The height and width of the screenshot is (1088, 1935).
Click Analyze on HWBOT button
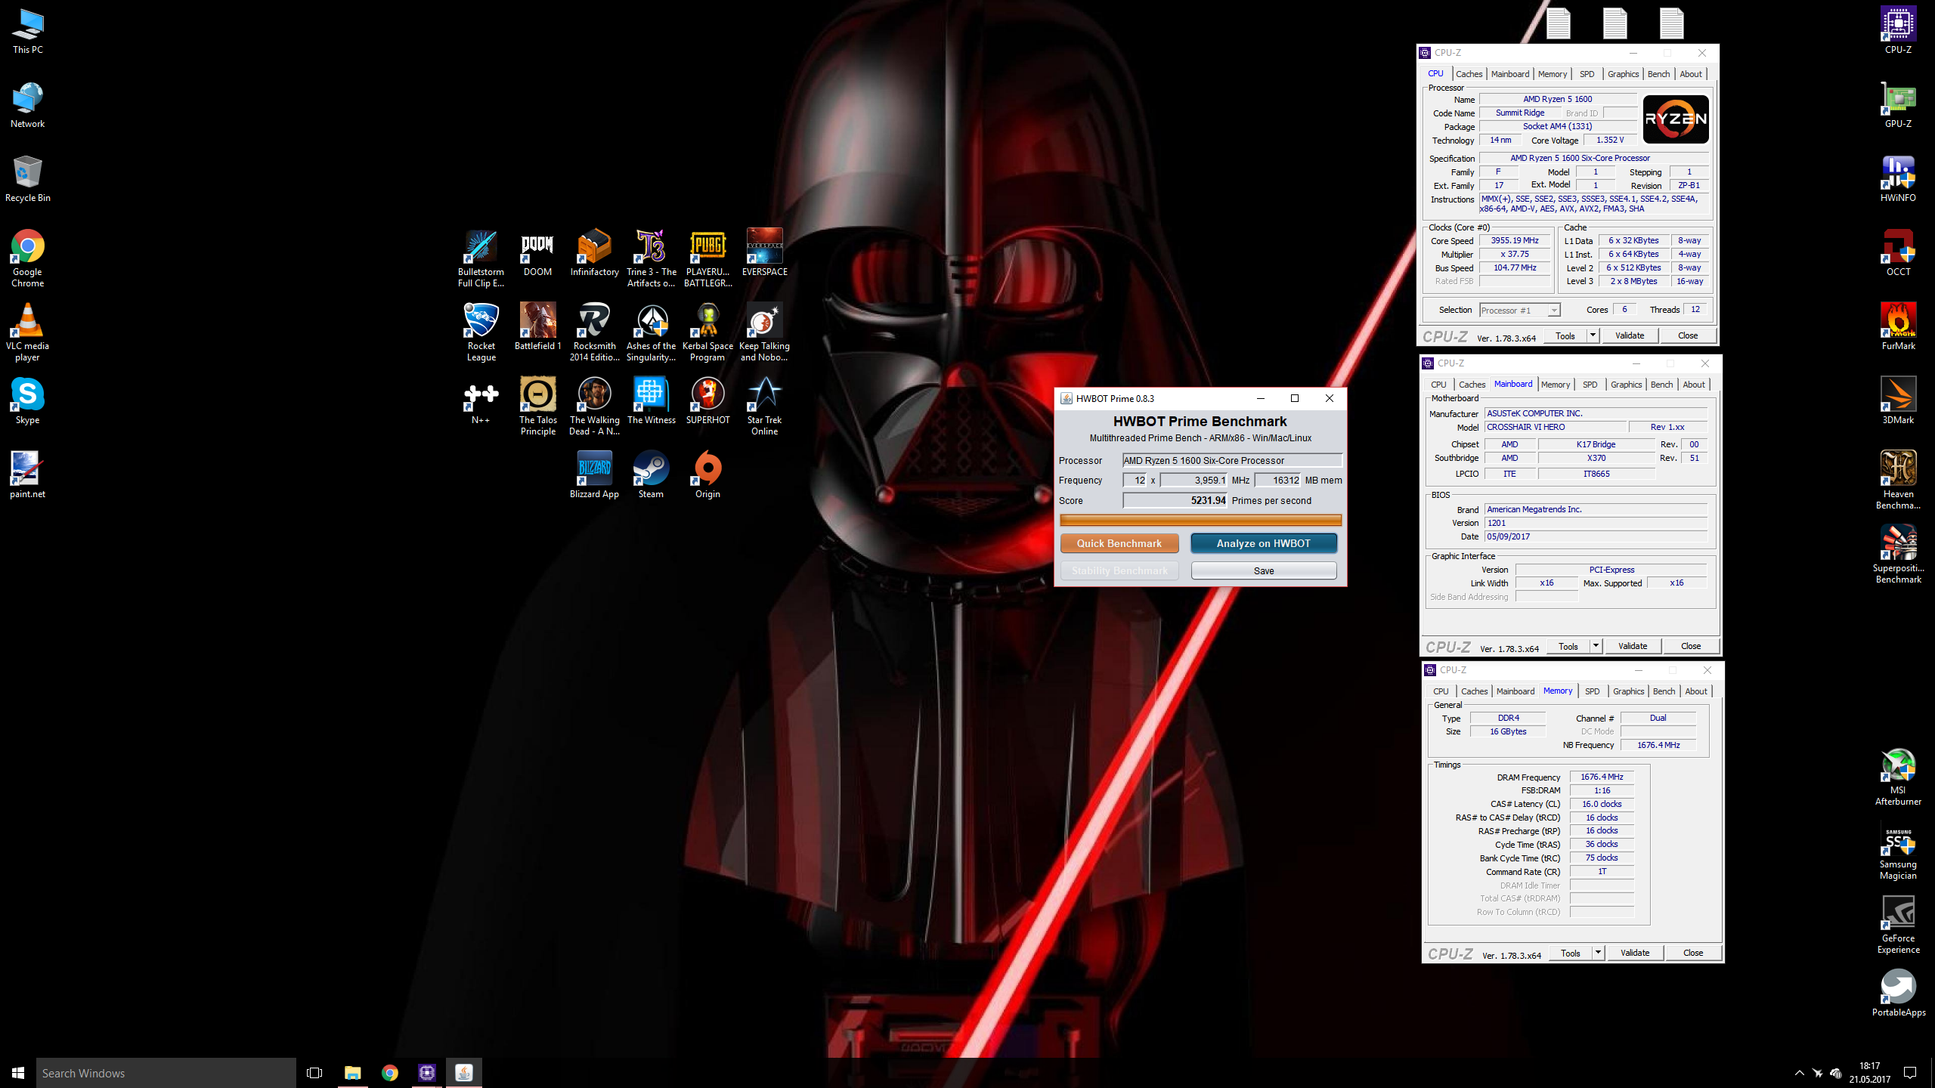click(x=1263, y=543)
